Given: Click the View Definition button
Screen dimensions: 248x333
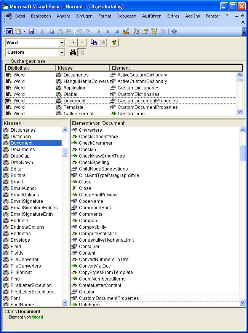Looking at the screenshot, I should coord(102,43).
